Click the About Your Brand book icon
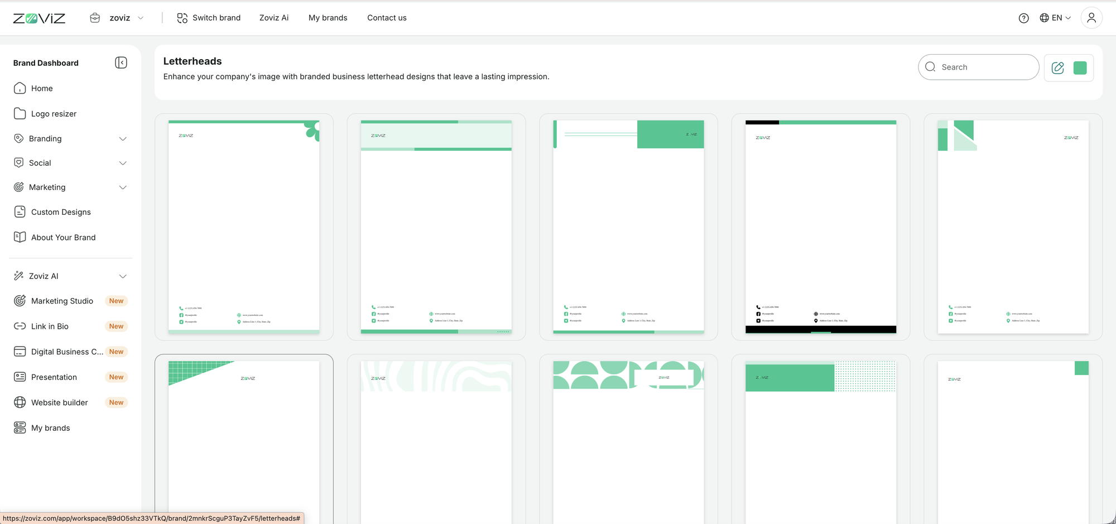The width and height of the screenshot is (1116, 524). click(x=20, y=237)
